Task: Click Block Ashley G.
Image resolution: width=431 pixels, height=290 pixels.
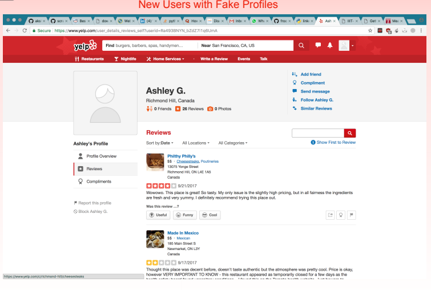Action: pos(90,211)
